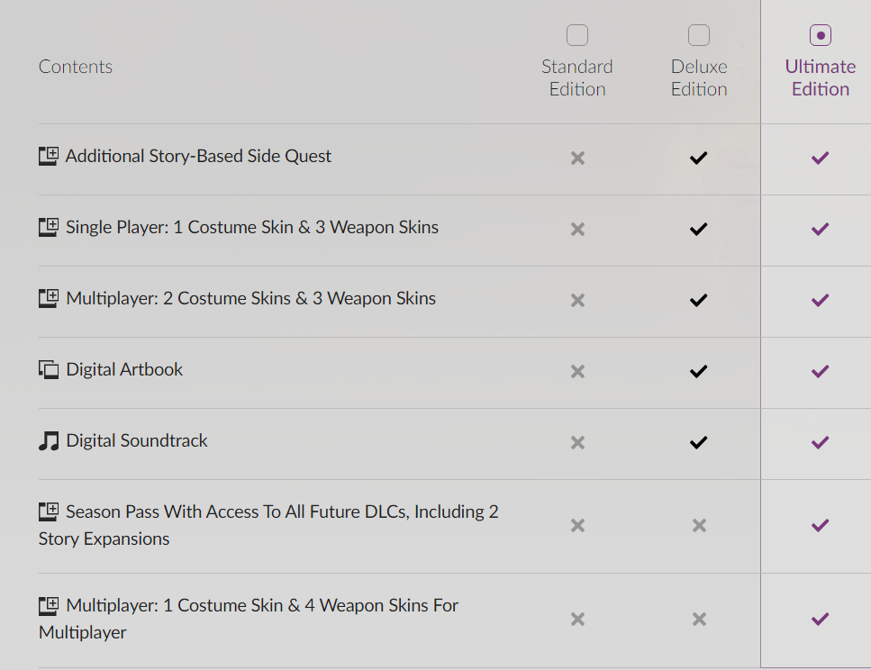Click the Digital Artbook gallery icon
This screenshot has width=871, height=670.
49,370
